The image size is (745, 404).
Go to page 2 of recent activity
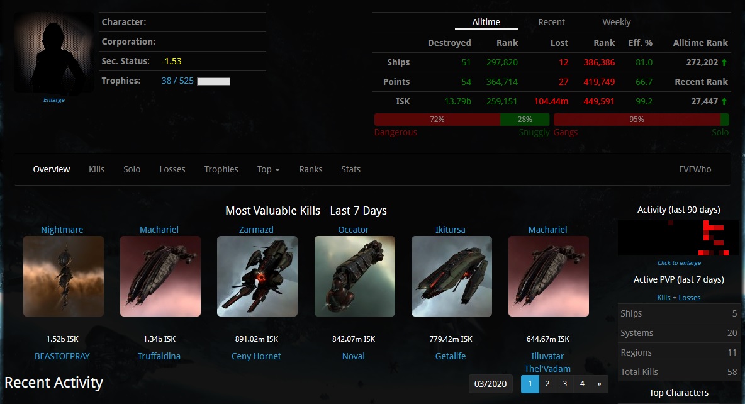tap(547, 384)
